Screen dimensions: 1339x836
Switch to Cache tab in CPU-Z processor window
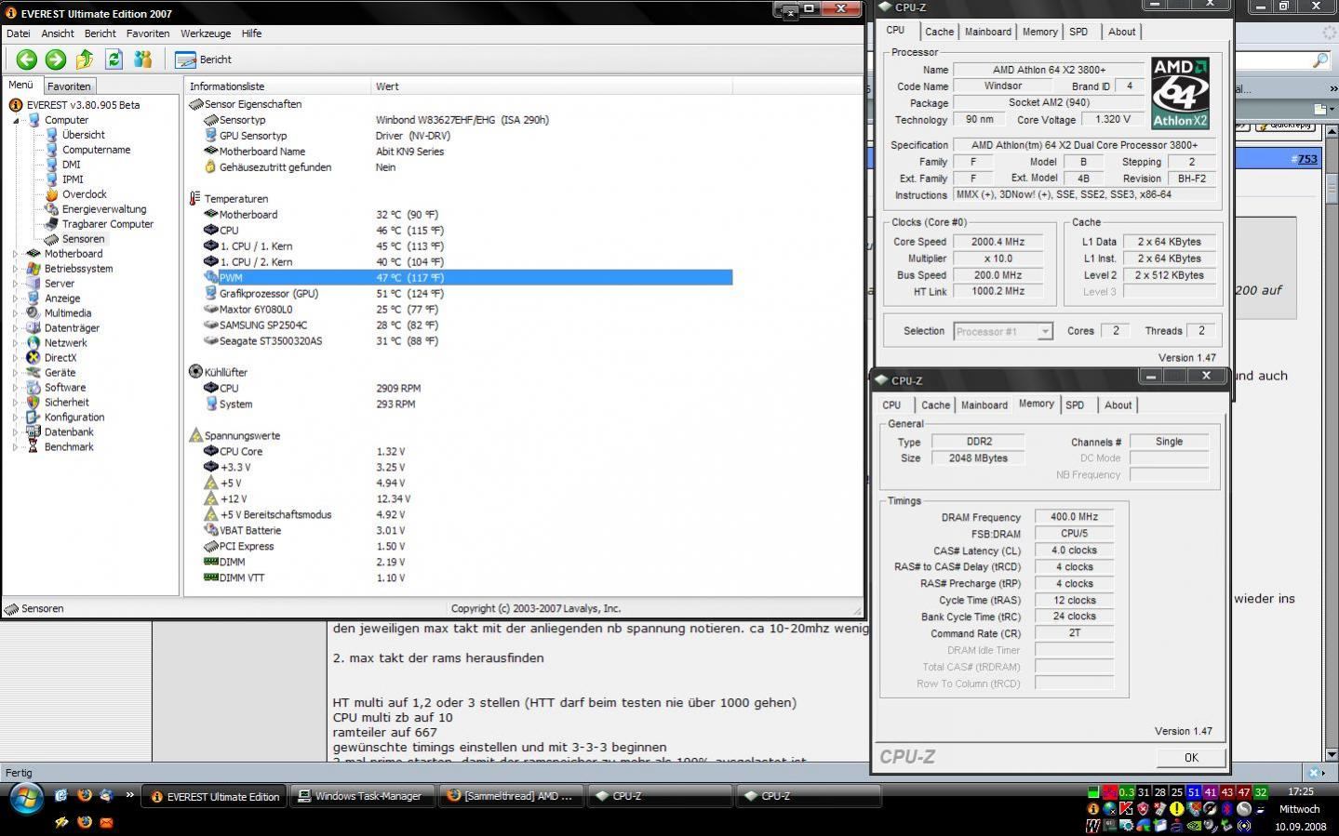(939, 32)
